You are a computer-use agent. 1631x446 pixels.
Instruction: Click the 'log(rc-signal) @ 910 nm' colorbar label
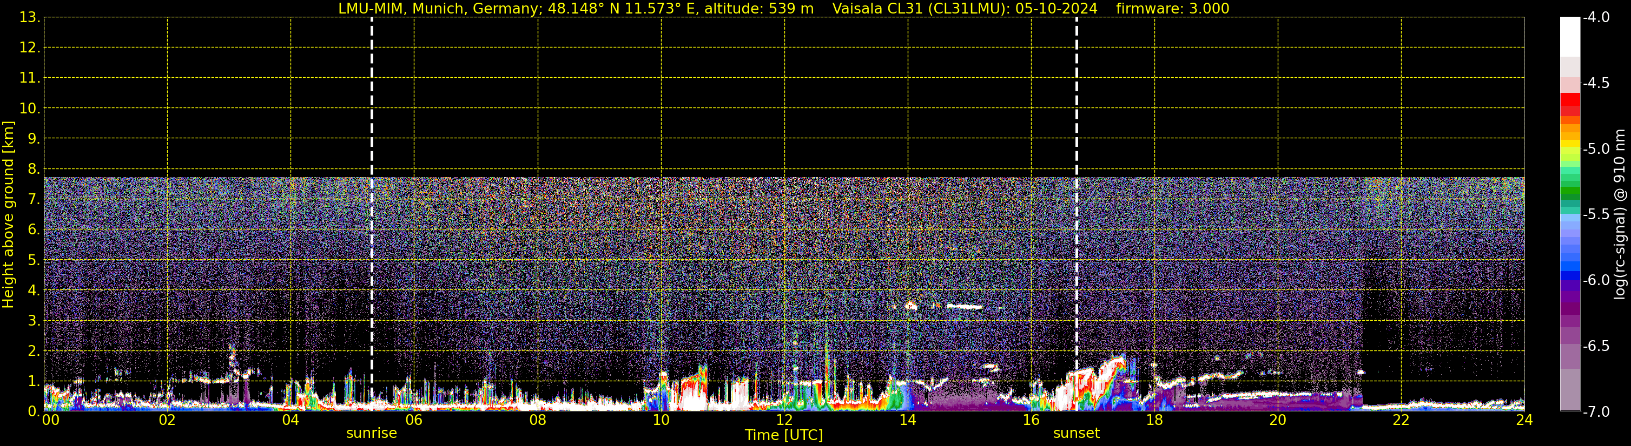click(1619, 214)
